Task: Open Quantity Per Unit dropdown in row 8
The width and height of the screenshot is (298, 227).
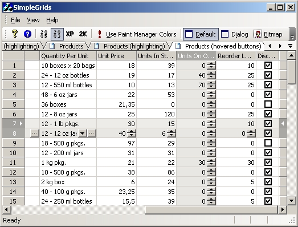Action: [x=82, y=133]
